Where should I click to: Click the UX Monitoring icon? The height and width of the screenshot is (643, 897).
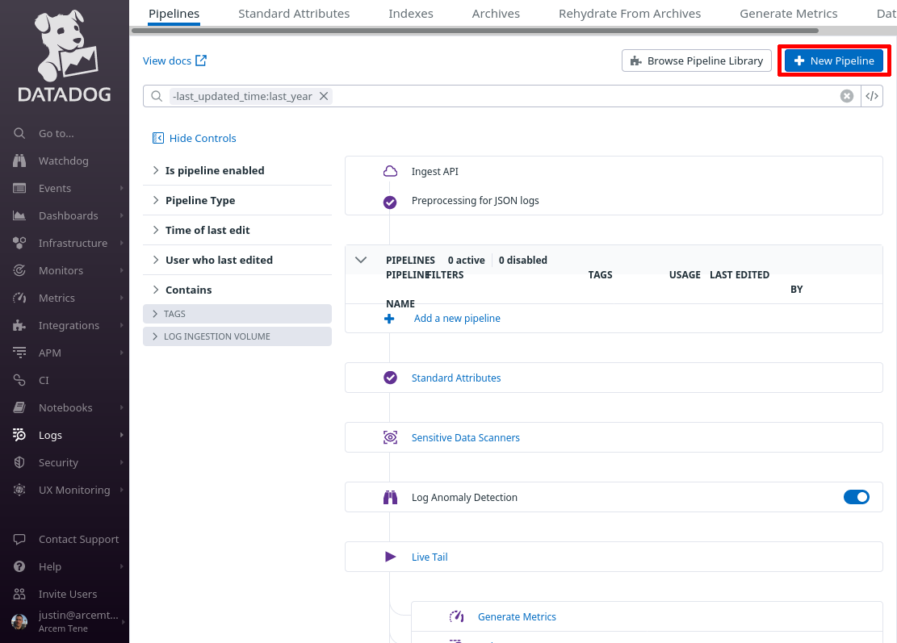click(x=19, y=490)
